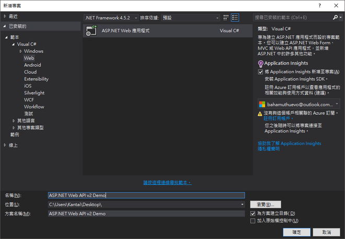Click the search installed templates field
Screen dimensions: 345x239
293,17
